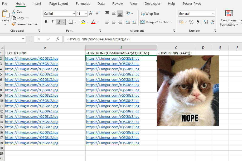Click Insert Function fx button

[58, 39]
